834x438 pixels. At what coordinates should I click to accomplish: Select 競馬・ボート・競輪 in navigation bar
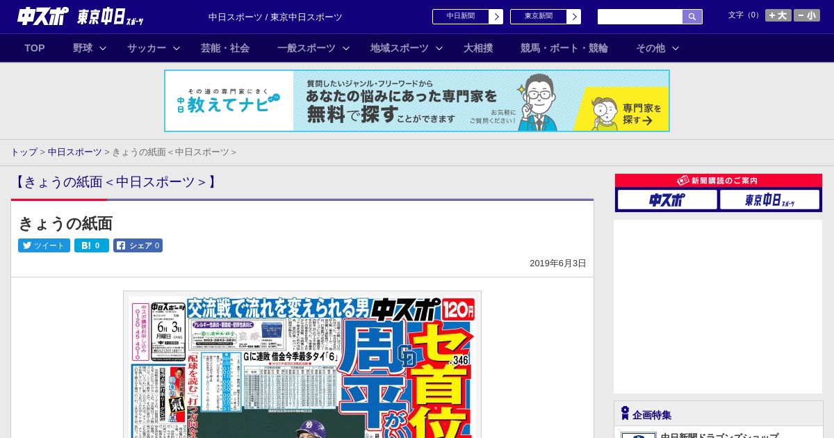564,48
